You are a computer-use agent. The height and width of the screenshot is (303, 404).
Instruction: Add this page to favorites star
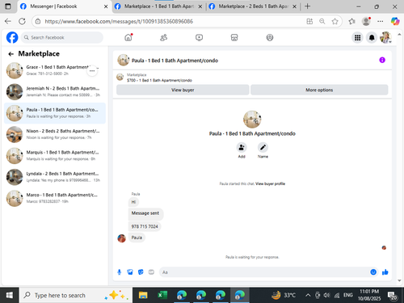[x=335, y=21]
